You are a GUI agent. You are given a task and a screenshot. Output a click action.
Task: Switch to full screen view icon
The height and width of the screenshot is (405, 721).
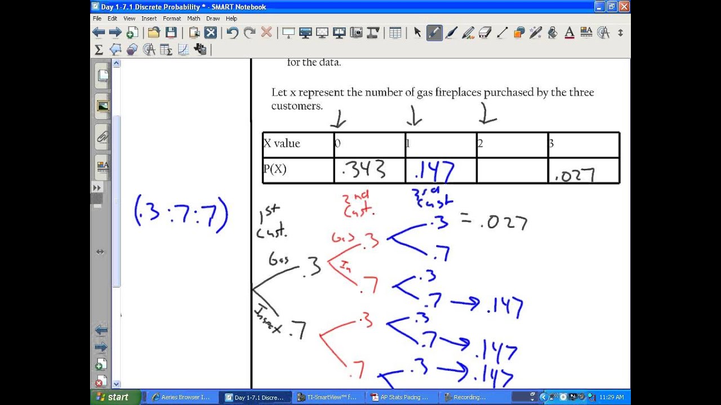305,33
